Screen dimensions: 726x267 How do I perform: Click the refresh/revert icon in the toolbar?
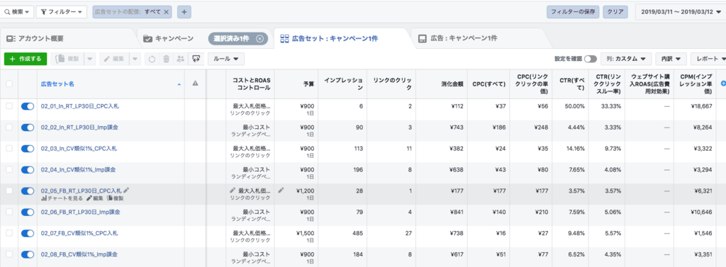[x=152, y=59]
